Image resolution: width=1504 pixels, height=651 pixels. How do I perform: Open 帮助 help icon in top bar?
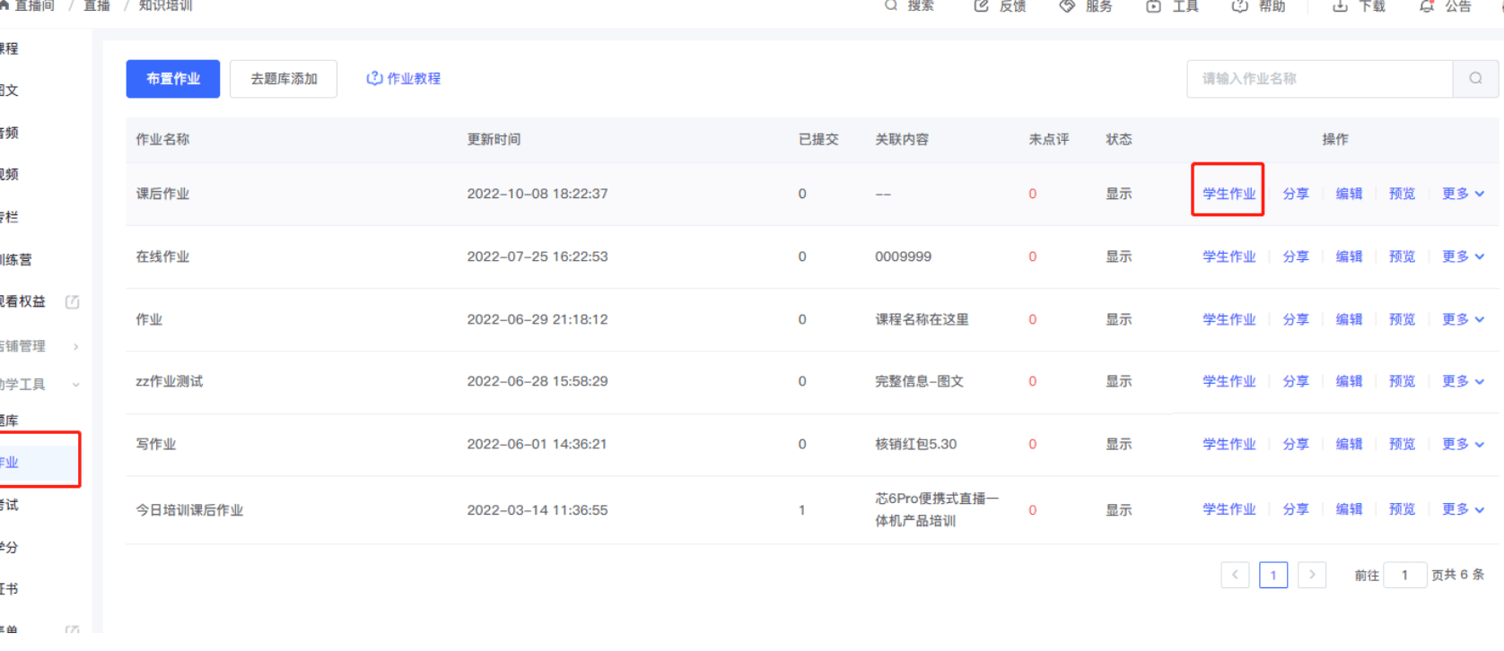[1239, 6]
